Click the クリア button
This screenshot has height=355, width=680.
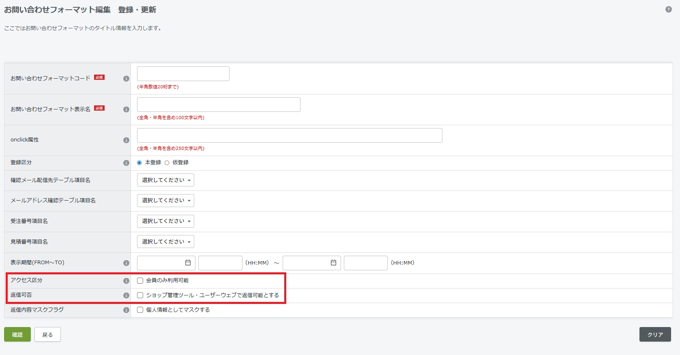[655, 335]
